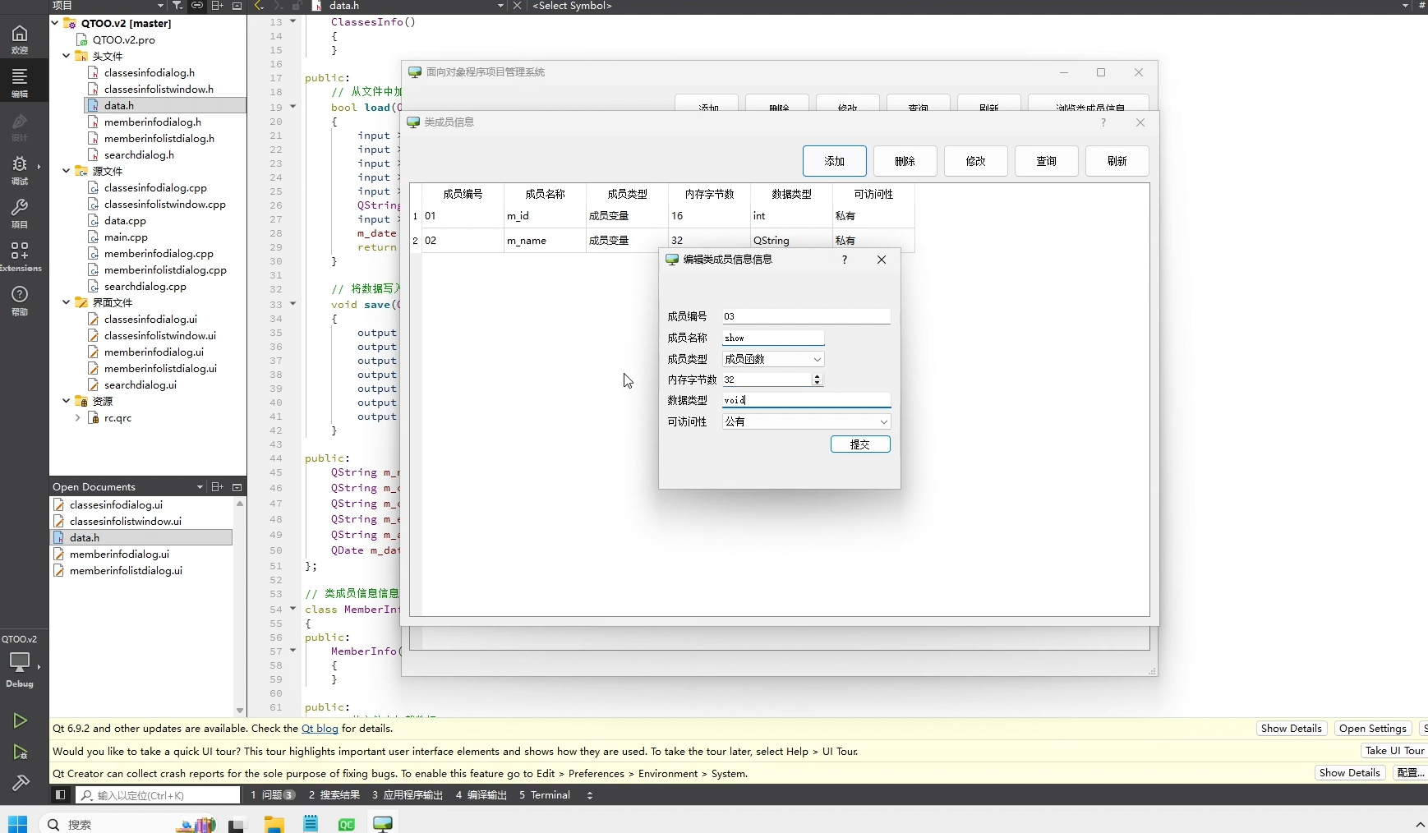This screenshot has height=833, width=1428.
Task: Open the 3 应用程序输出 pane
Action: tap(408, 795)
